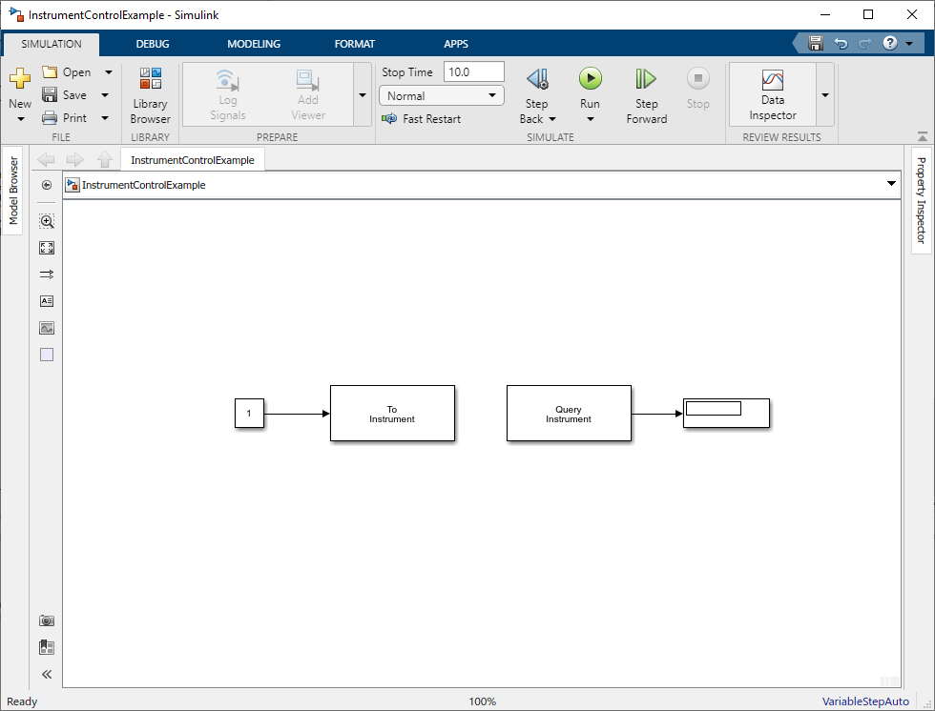Open the Library Browser

pyautogui.click(x=151, y=96)
